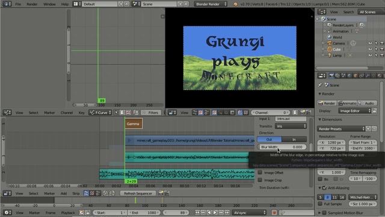The image size is (385, 217).
Task: Select the World properties tab icon
Action: tap(350, 76)
